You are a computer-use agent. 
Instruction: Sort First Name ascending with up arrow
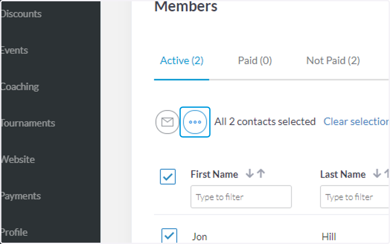click(x=261, y=174)
